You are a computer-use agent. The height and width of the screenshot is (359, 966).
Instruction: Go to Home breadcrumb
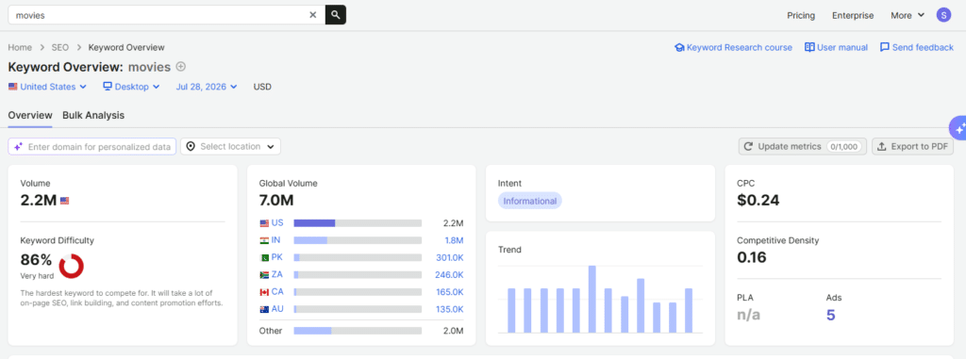pyautogui.click(x=20, y=47)
